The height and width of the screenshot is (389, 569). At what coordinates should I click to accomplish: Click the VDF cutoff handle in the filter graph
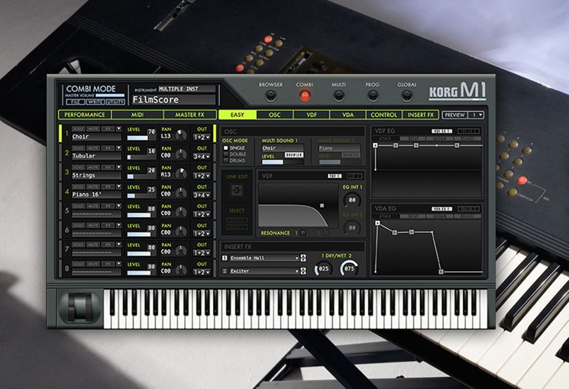pyautogui.click(x=322, y=206)
